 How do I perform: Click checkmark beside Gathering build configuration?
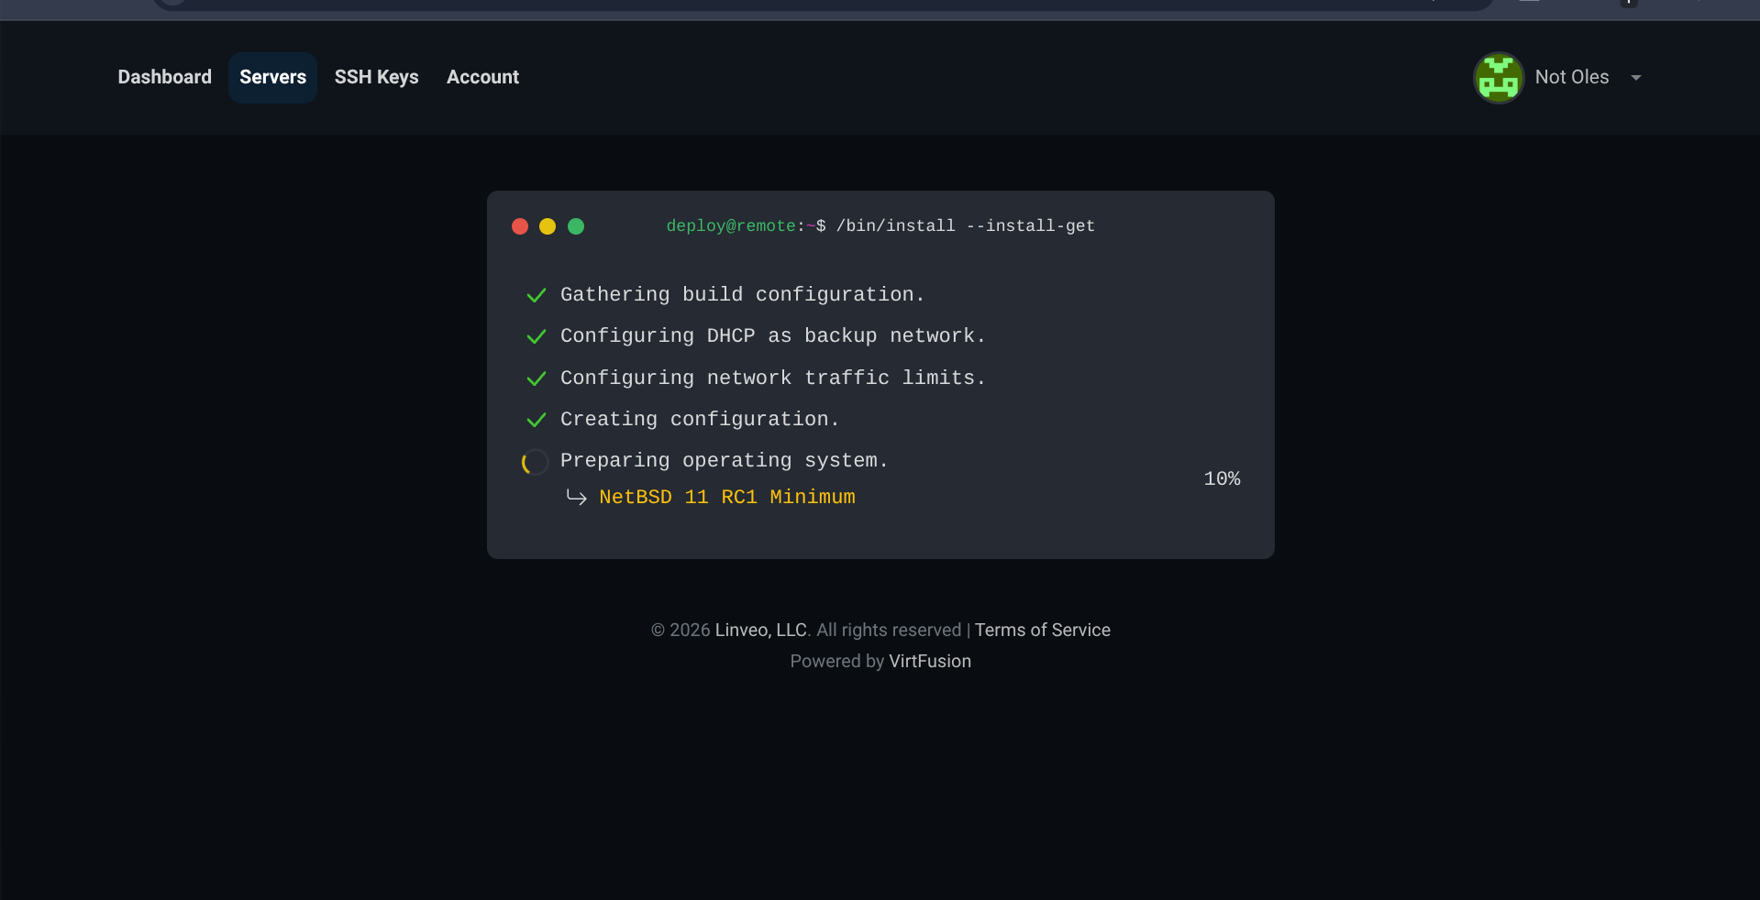click(537, 295)
